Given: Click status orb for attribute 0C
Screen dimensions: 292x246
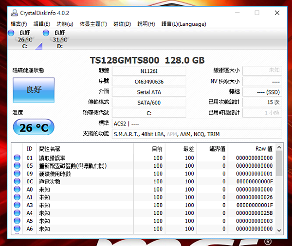Looking at the screenshot, I should tap(17, 181).
